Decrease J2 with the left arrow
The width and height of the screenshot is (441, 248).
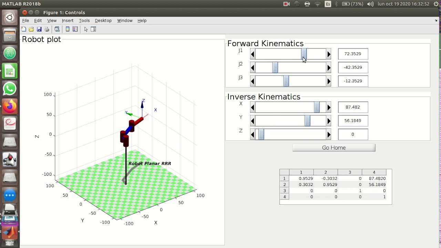(253, 68)
